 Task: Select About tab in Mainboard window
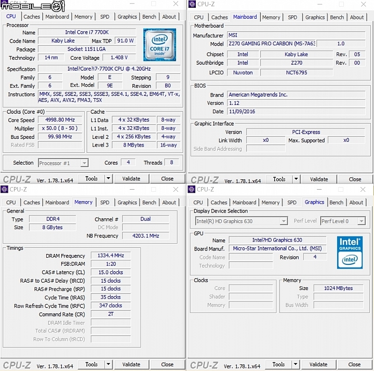(x=357, y=18)
